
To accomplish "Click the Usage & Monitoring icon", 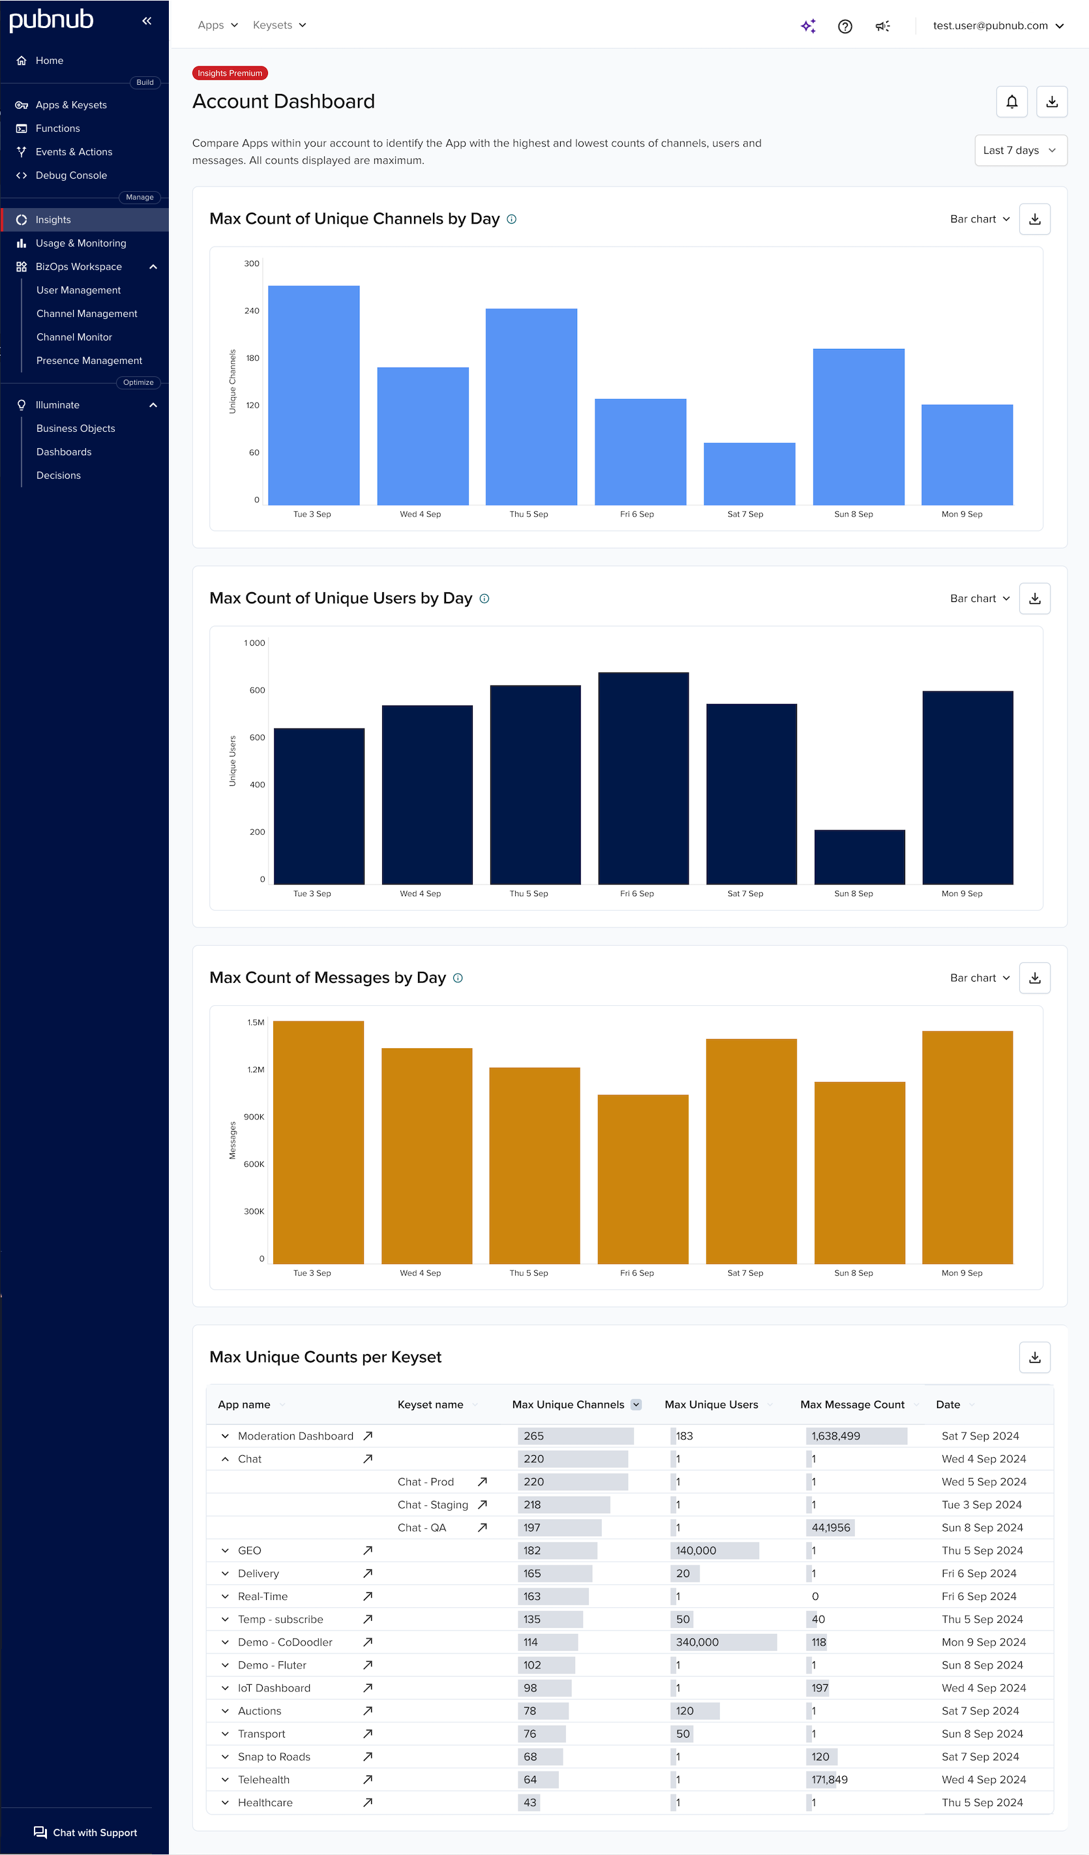I will point(22,243).
